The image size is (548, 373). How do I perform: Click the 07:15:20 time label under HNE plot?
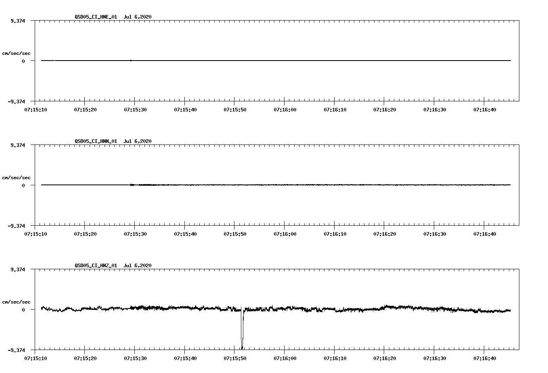[x=85, y=109]
